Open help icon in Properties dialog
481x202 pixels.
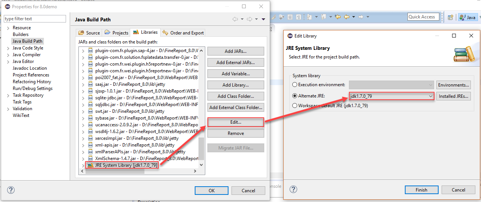coord(11,190)
